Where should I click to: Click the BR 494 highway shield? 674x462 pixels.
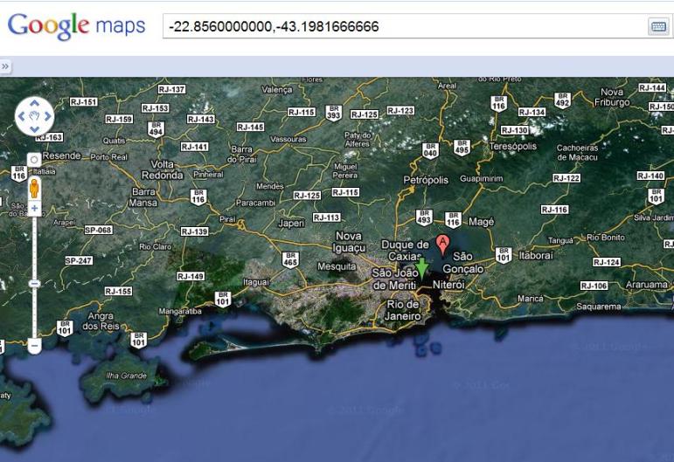click(156, 128)
